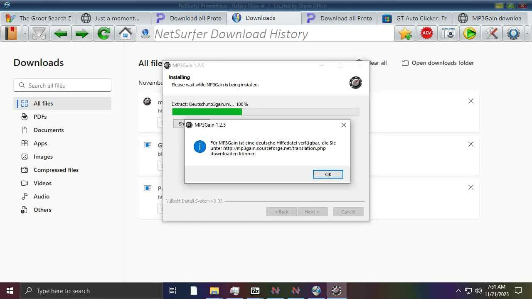
Task: Open the GT Auto Clicker tab
Action: (415, 18)
